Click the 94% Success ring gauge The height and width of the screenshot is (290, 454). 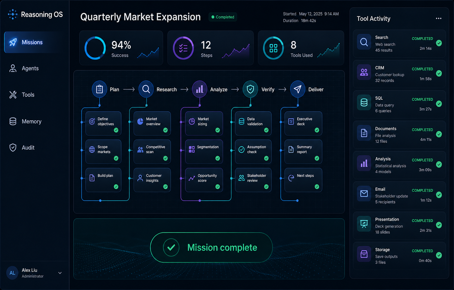[95, 48]
